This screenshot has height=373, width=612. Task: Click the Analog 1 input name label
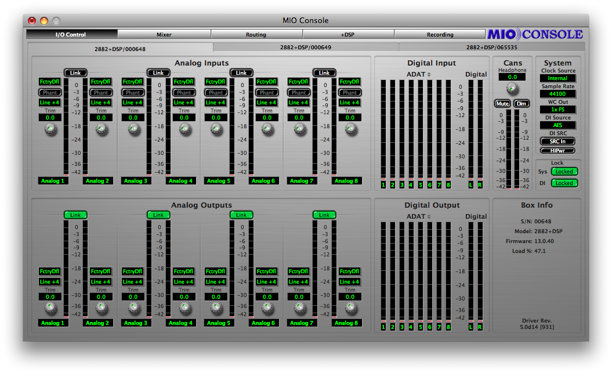tap(53, 180)
